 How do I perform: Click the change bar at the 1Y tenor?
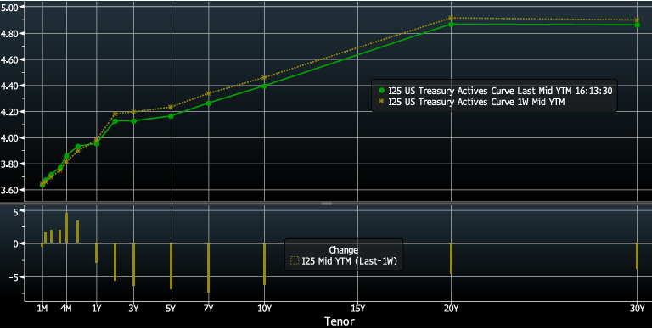(97, 253)
